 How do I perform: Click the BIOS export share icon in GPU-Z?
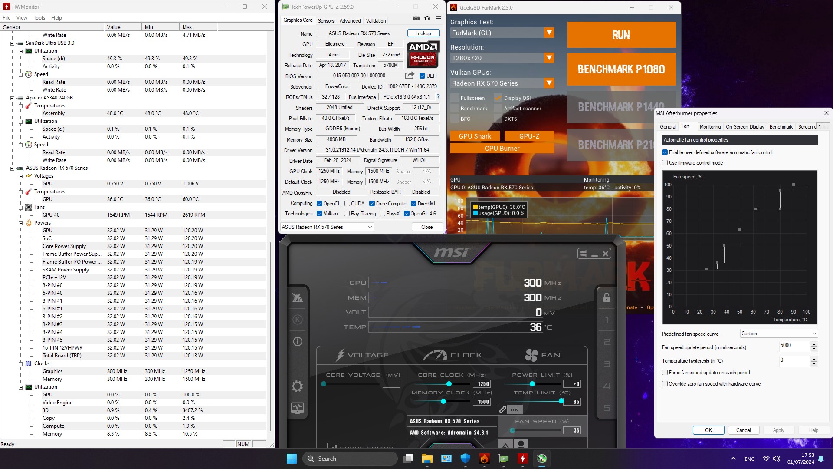[410, 75]
